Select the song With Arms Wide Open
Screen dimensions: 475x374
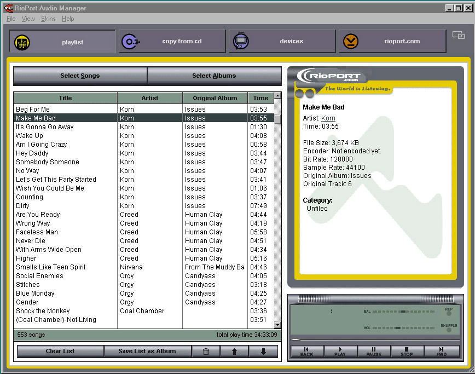point(144,250)
